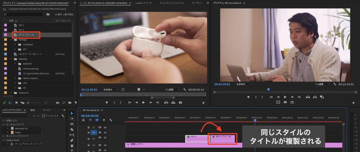Select cinemascope.png in the project panel

(x=30, y=69)
